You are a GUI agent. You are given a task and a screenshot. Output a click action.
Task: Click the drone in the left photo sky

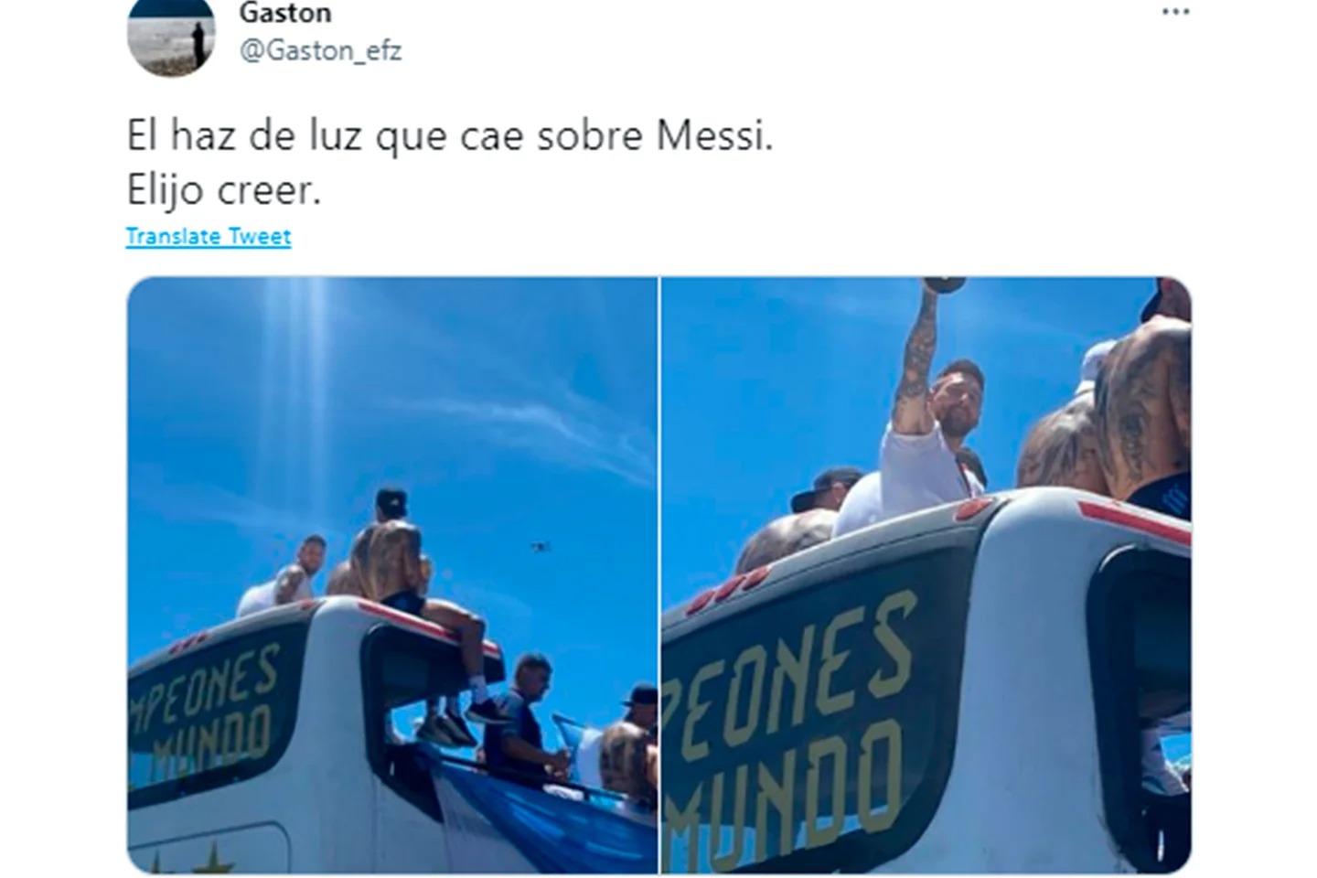point(540,547)
